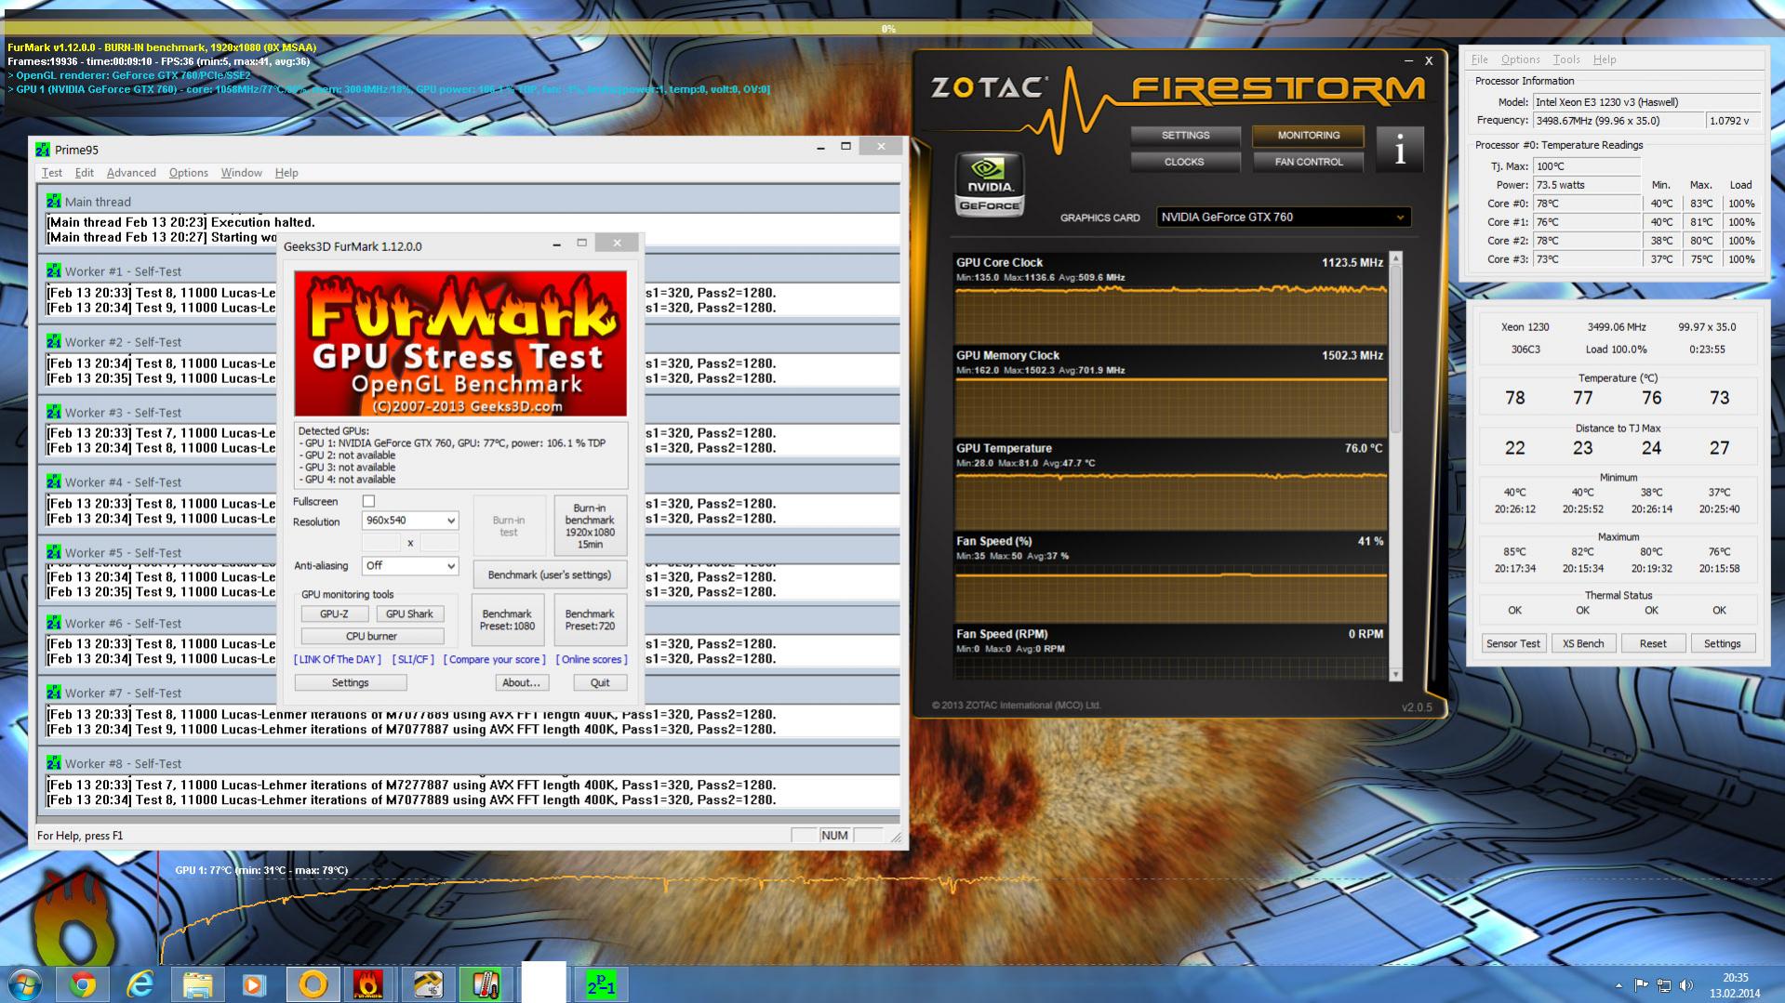This screenshot has width=1785, height=1003.
Task: Click the Worker #6 window icon in Prime95
Action: coord(54,623)
